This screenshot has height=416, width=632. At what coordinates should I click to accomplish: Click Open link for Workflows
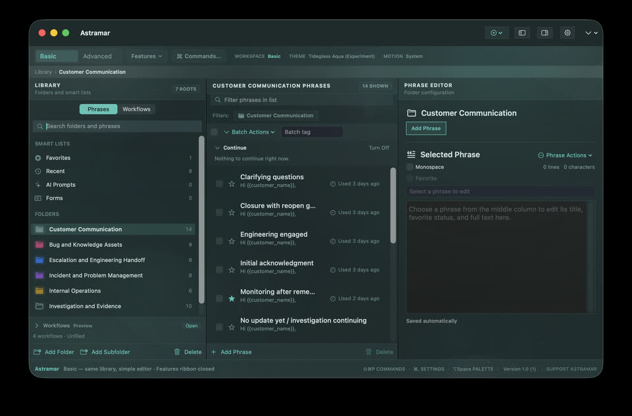point(192,326)
